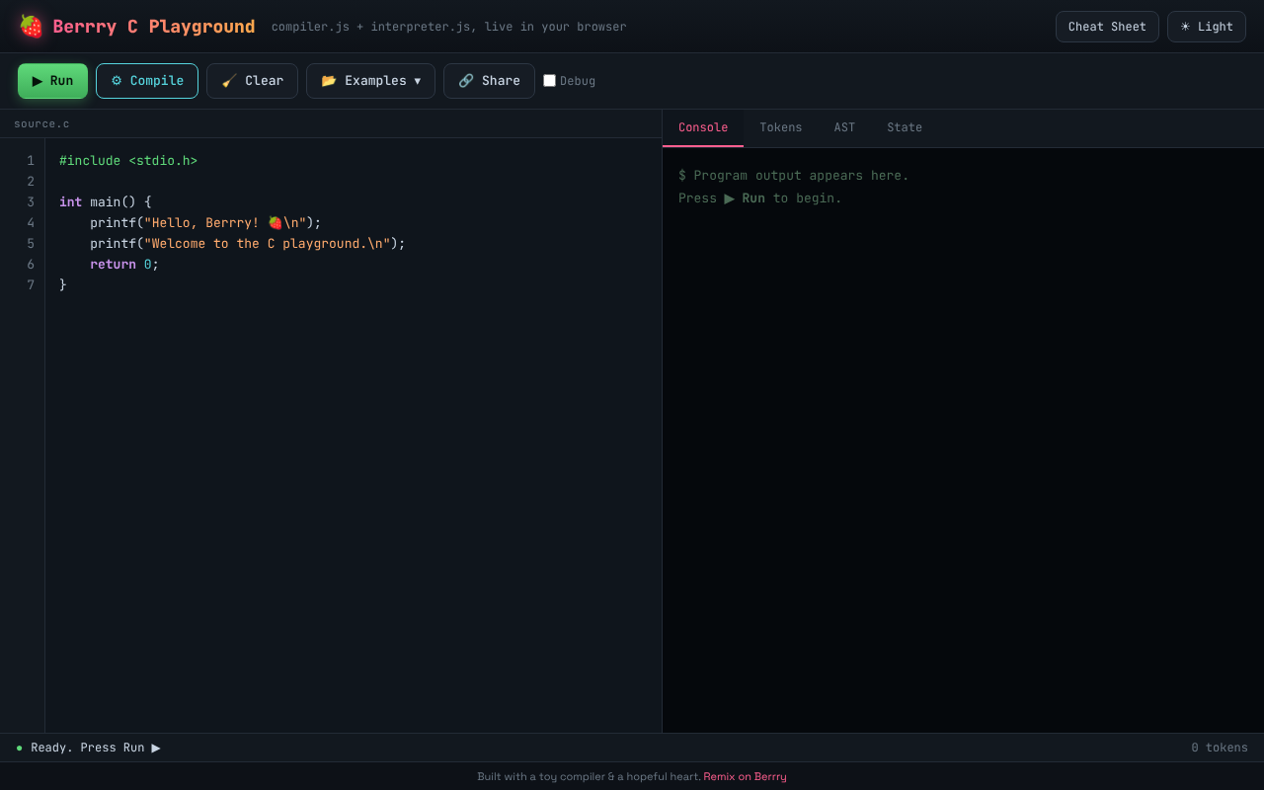Follow the Remix on Berrry link
The width and height of the screenshot is (1264, 790).
pyautogui.click(x=745, y=776)
